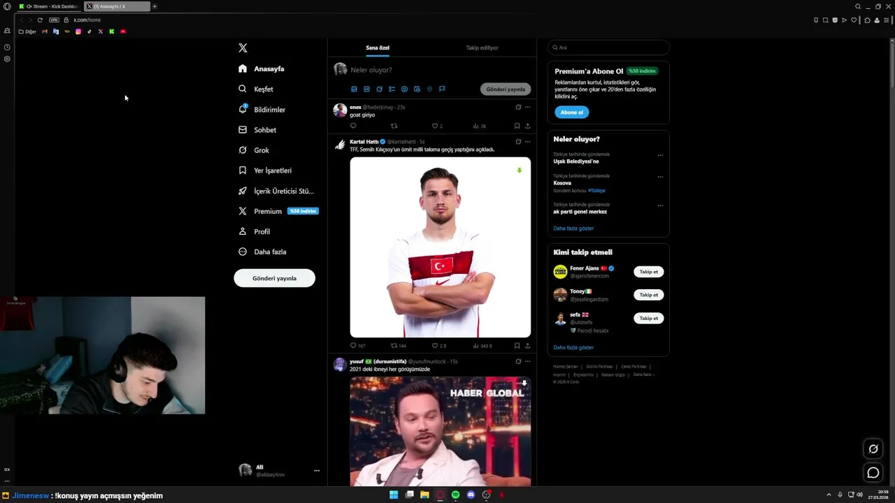Screen dimensions: 895x503
Task: Open account menu for Ali
Action: (279, 470)
